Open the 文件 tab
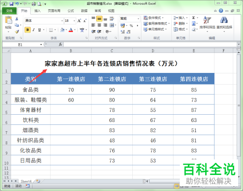 click(x=9, y=11)
